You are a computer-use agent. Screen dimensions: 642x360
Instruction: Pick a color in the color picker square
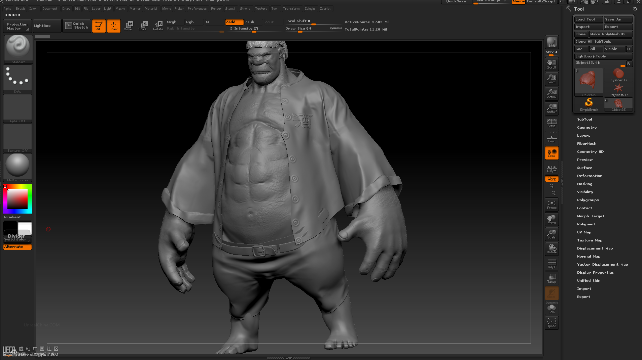coord(17,199)
